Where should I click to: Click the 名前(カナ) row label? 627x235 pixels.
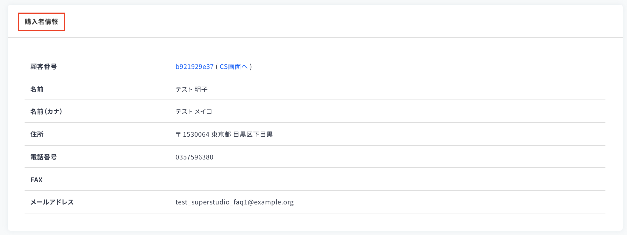pyautogui.click(x=46, y=112)
